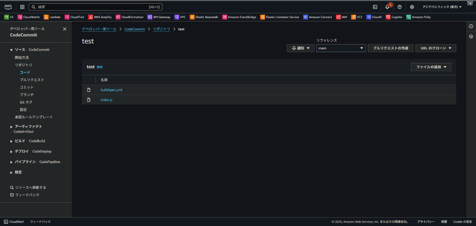Open Elastic Beanstalk bookmark shortcut
Viewport: 476px width, 226px height.
204,17
